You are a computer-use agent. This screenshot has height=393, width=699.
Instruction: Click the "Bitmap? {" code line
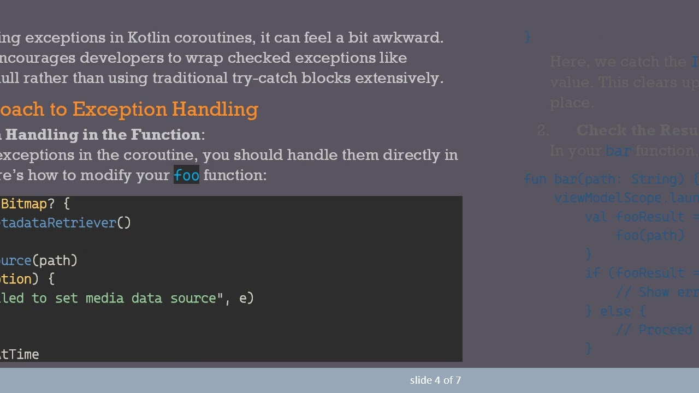click(35, 204)
